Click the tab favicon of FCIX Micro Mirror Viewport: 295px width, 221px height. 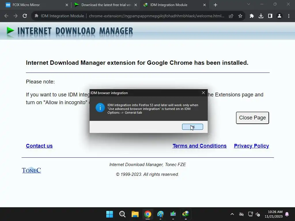coord(8,5)
